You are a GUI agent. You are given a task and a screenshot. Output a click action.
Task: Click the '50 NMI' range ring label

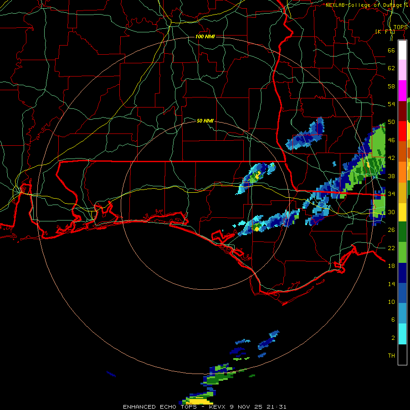pyautogui.click(x=205, y=121)
